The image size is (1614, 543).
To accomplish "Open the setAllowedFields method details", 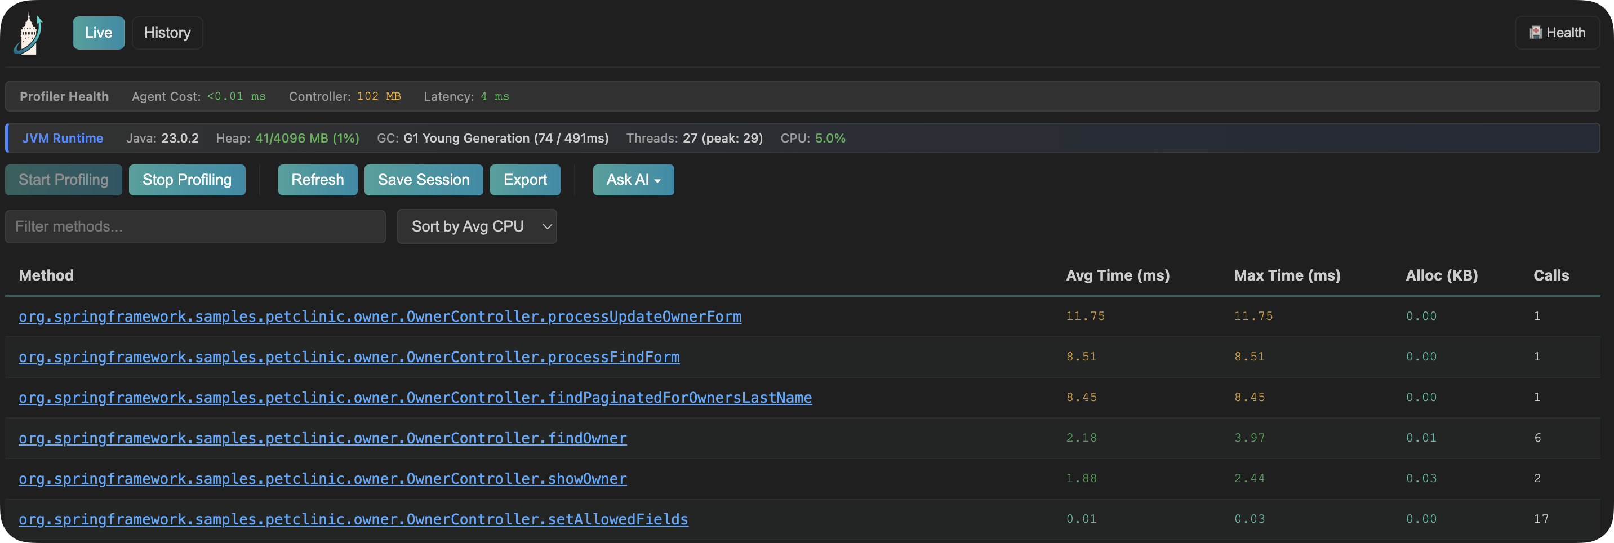I will tap(353, 519).
